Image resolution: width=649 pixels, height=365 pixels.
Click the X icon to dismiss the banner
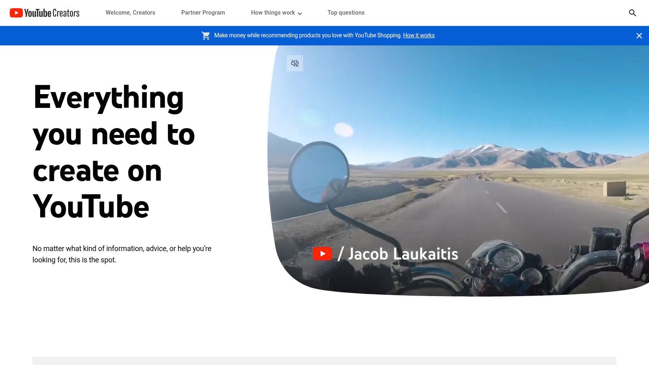(639, 36)
